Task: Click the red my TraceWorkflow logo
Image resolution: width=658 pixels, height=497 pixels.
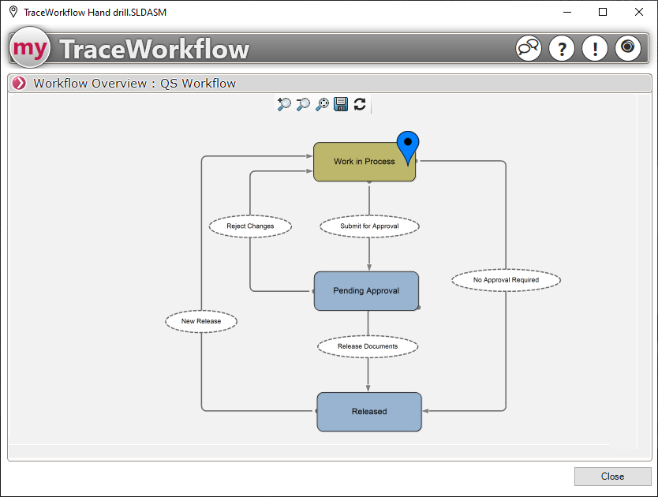Action: tap(30, 48)
